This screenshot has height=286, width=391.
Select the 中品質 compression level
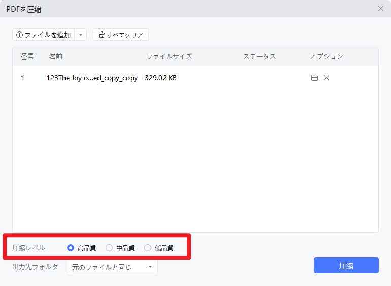point(109,248)
